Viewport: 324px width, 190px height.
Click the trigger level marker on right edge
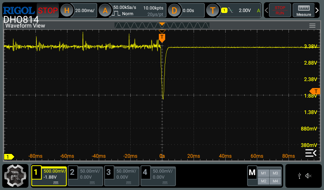point(315,91)
